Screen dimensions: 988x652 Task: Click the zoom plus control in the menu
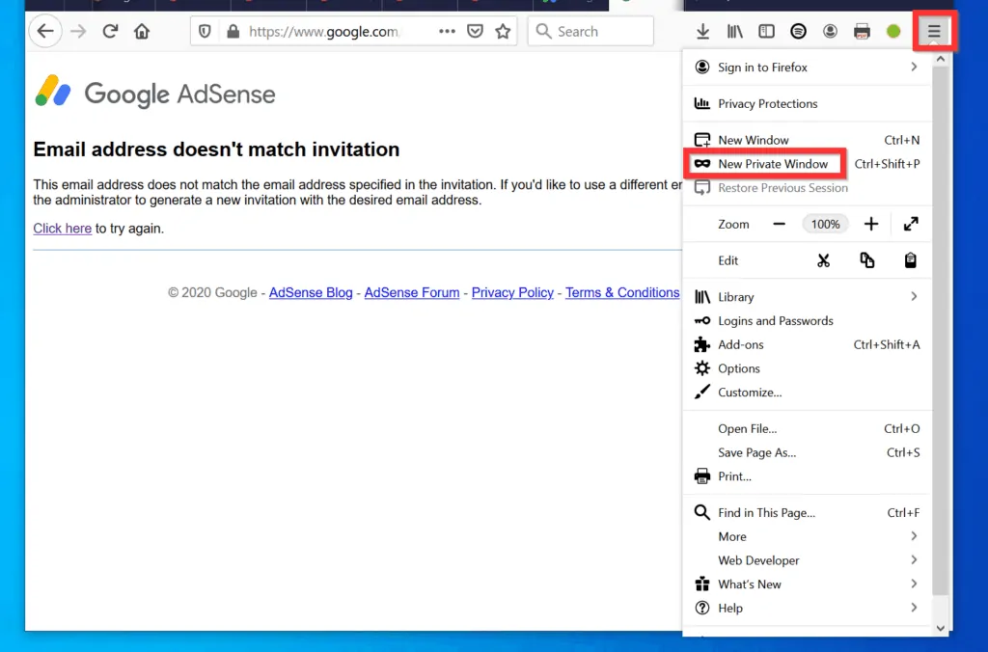click(x=871, y=223)
